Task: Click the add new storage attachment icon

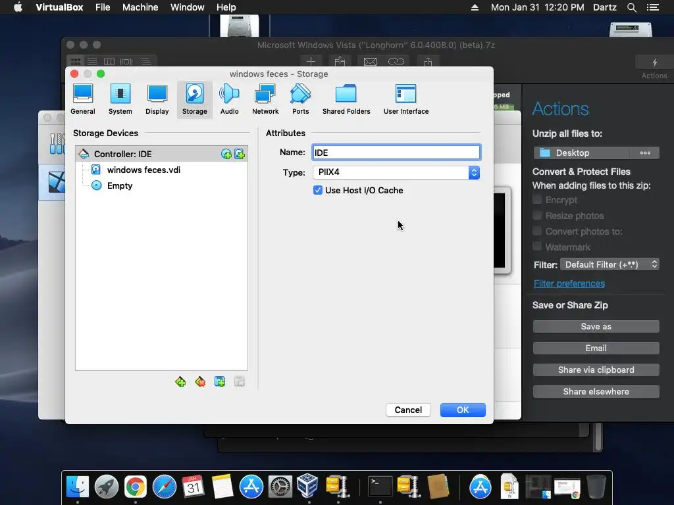Action: tap(220, 381)
